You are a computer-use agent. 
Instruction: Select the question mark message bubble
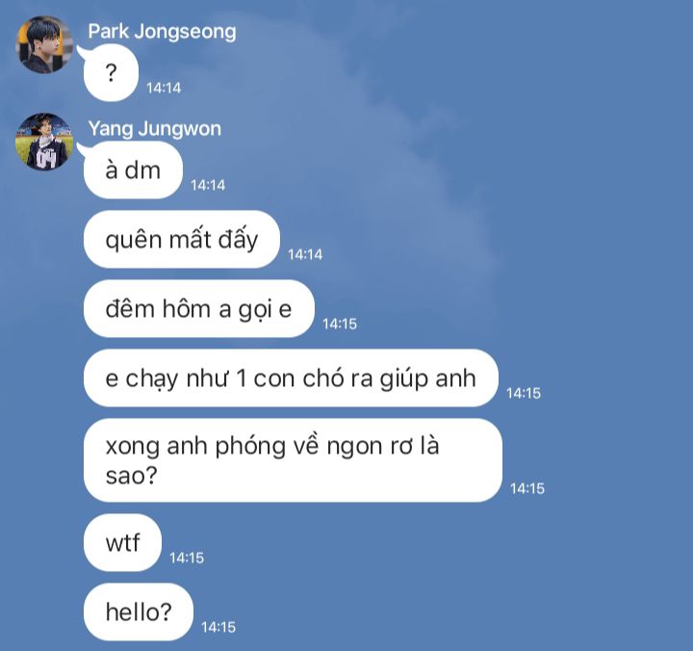point(111,73)
